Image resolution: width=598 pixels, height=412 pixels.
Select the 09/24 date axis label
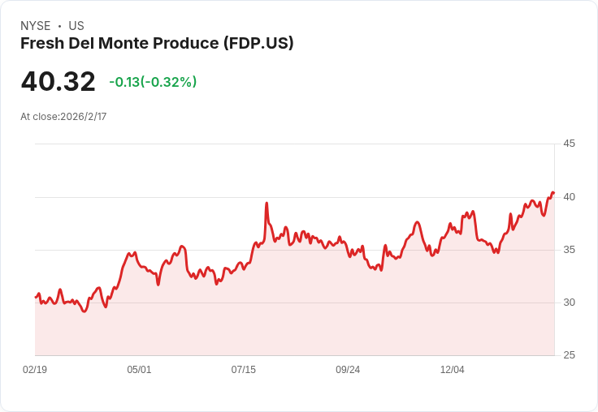click(x=348, y=370)
